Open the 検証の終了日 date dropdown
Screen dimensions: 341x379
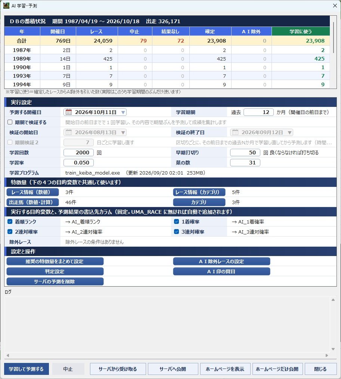[x=289, y=132]
